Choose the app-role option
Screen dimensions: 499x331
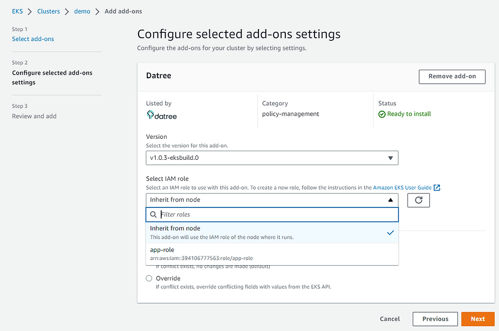272,254
